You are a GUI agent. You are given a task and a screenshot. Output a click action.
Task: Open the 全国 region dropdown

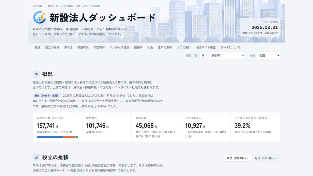[268, 55]
